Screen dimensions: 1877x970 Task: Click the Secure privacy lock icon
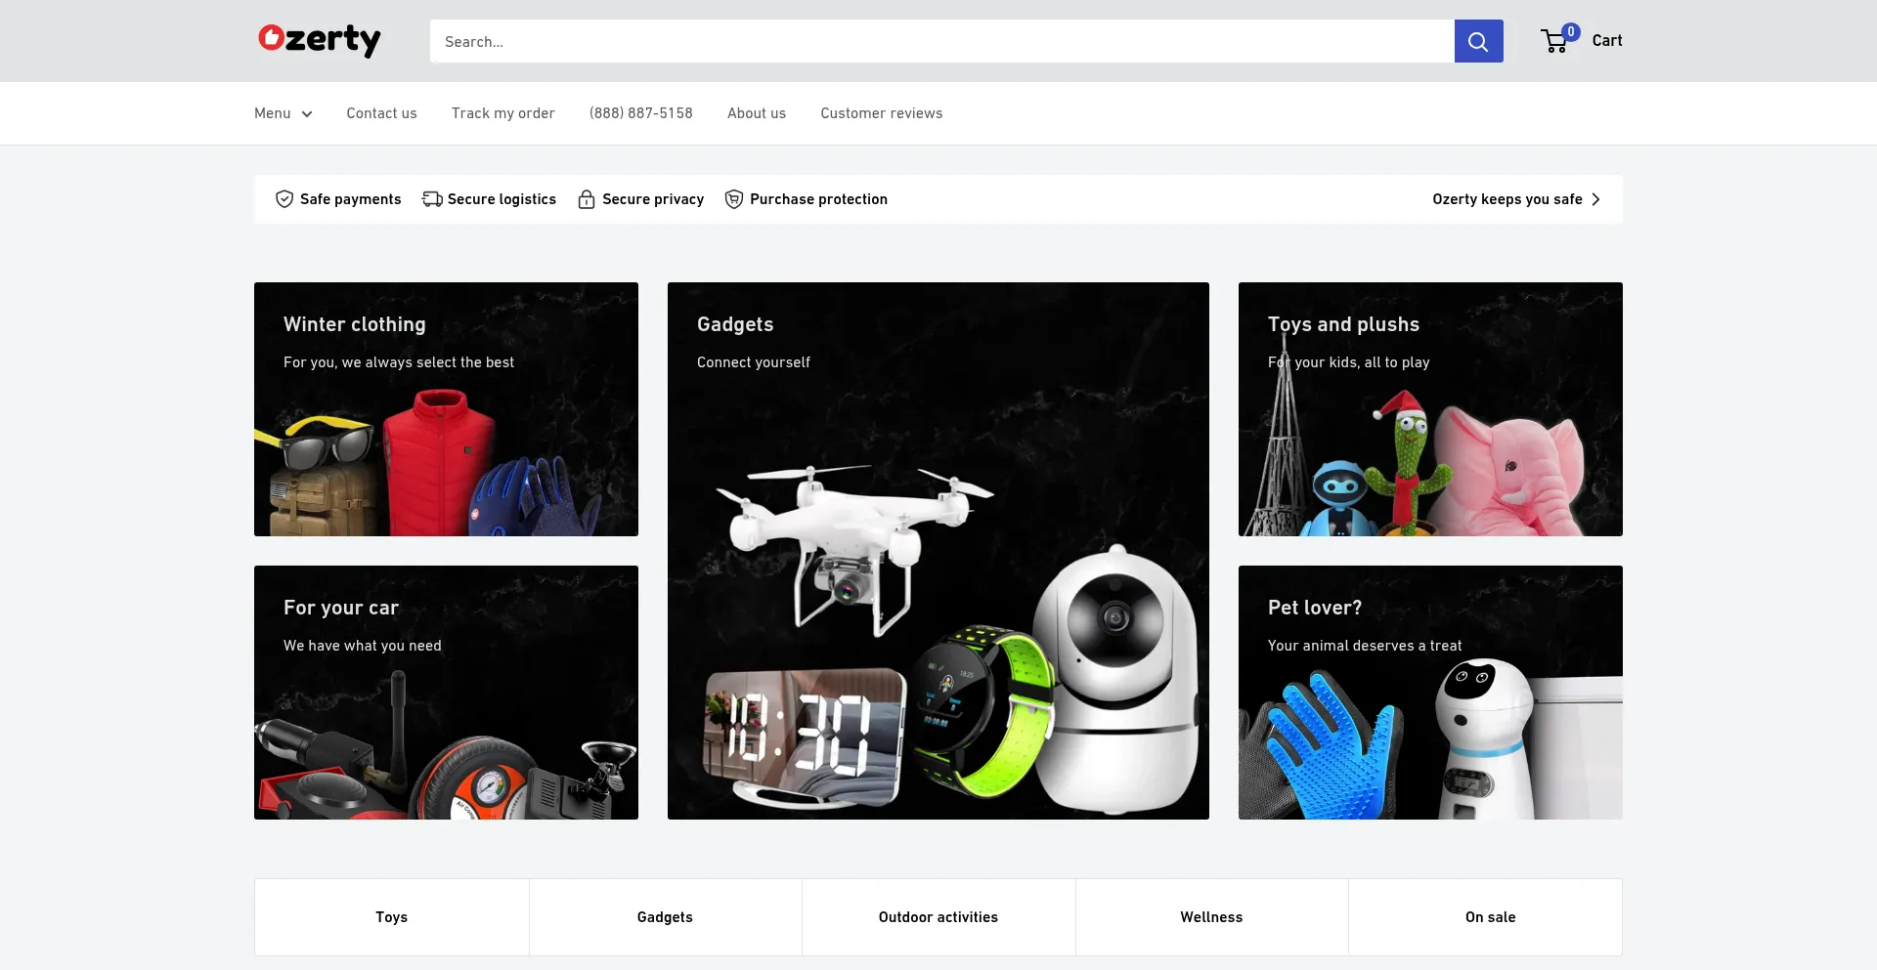587,199
